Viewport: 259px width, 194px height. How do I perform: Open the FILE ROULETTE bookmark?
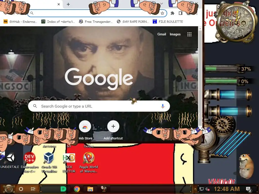(x=168, y=22)
